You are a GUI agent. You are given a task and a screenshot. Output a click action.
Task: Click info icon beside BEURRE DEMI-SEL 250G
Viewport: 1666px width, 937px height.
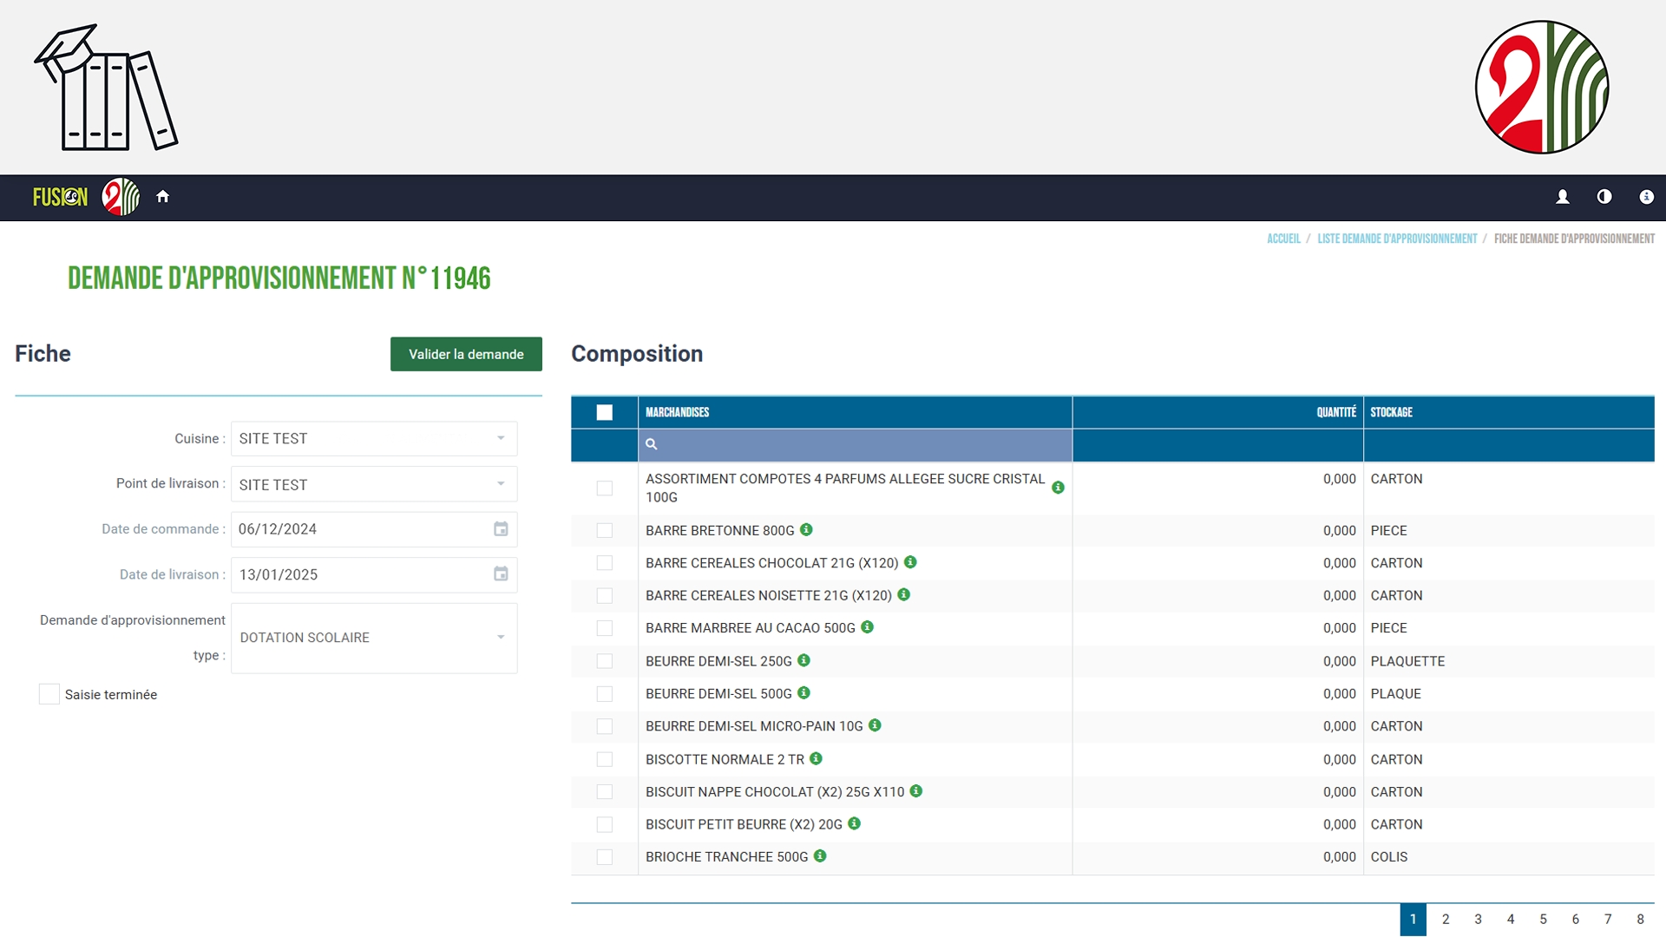[804, 660]
